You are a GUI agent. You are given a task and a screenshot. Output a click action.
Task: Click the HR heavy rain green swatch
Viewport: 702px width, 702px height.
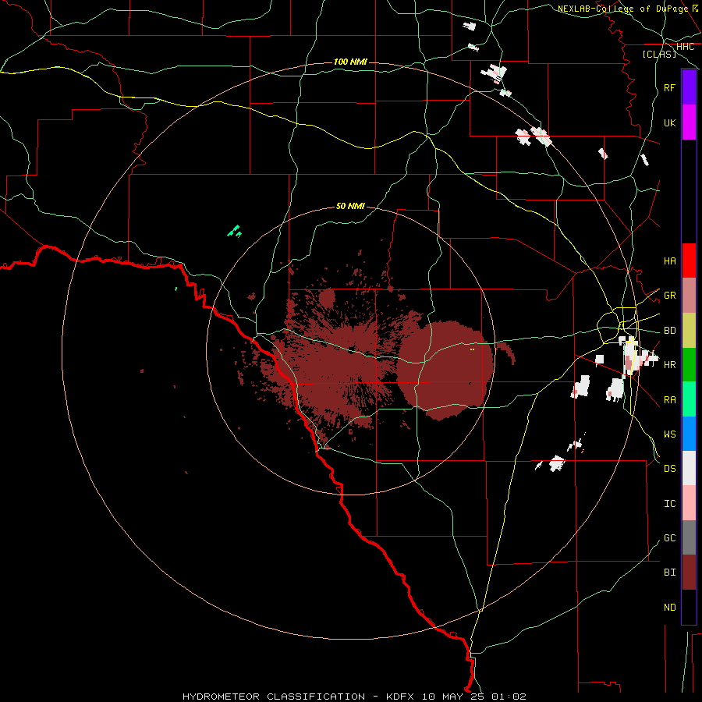[689, 365]
